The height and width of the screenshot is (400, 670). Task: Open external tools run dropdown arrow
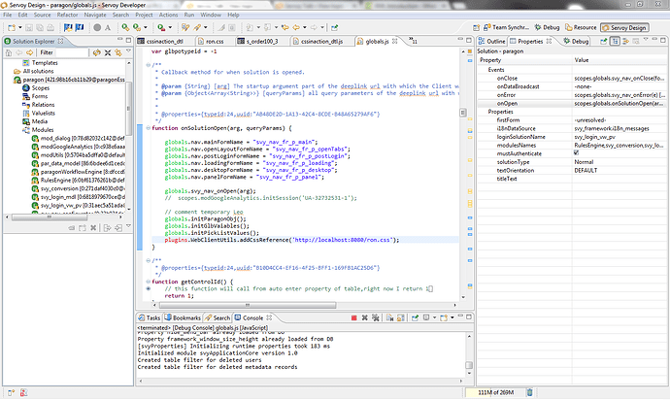pos(170,28)
